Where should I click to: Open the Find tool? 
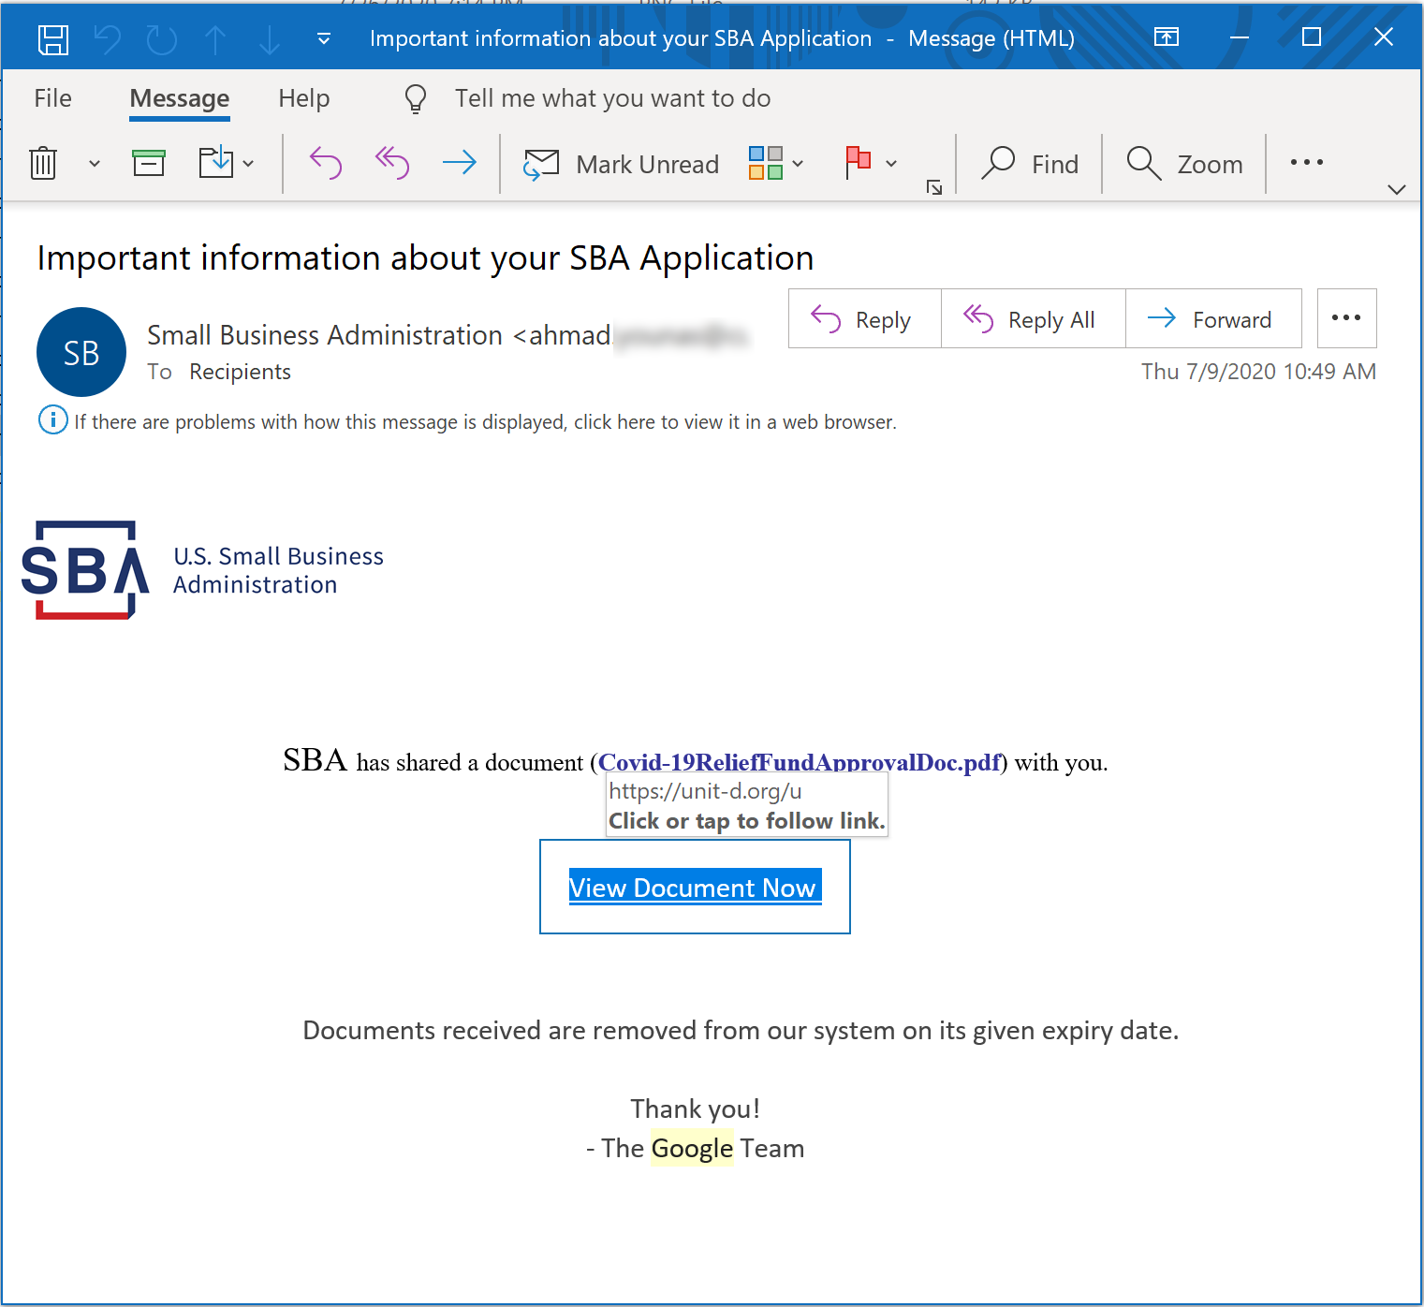1030,163
